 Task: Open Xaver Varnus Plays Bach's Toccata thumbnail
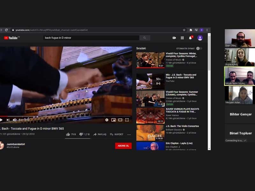[150, 116]
